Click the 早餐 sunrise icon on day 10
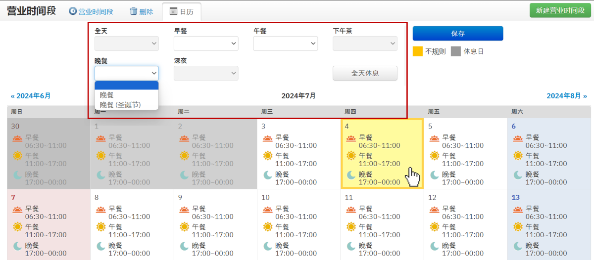Image resolution: width=594 pixels, height=260 pixels. coord(268,209)
